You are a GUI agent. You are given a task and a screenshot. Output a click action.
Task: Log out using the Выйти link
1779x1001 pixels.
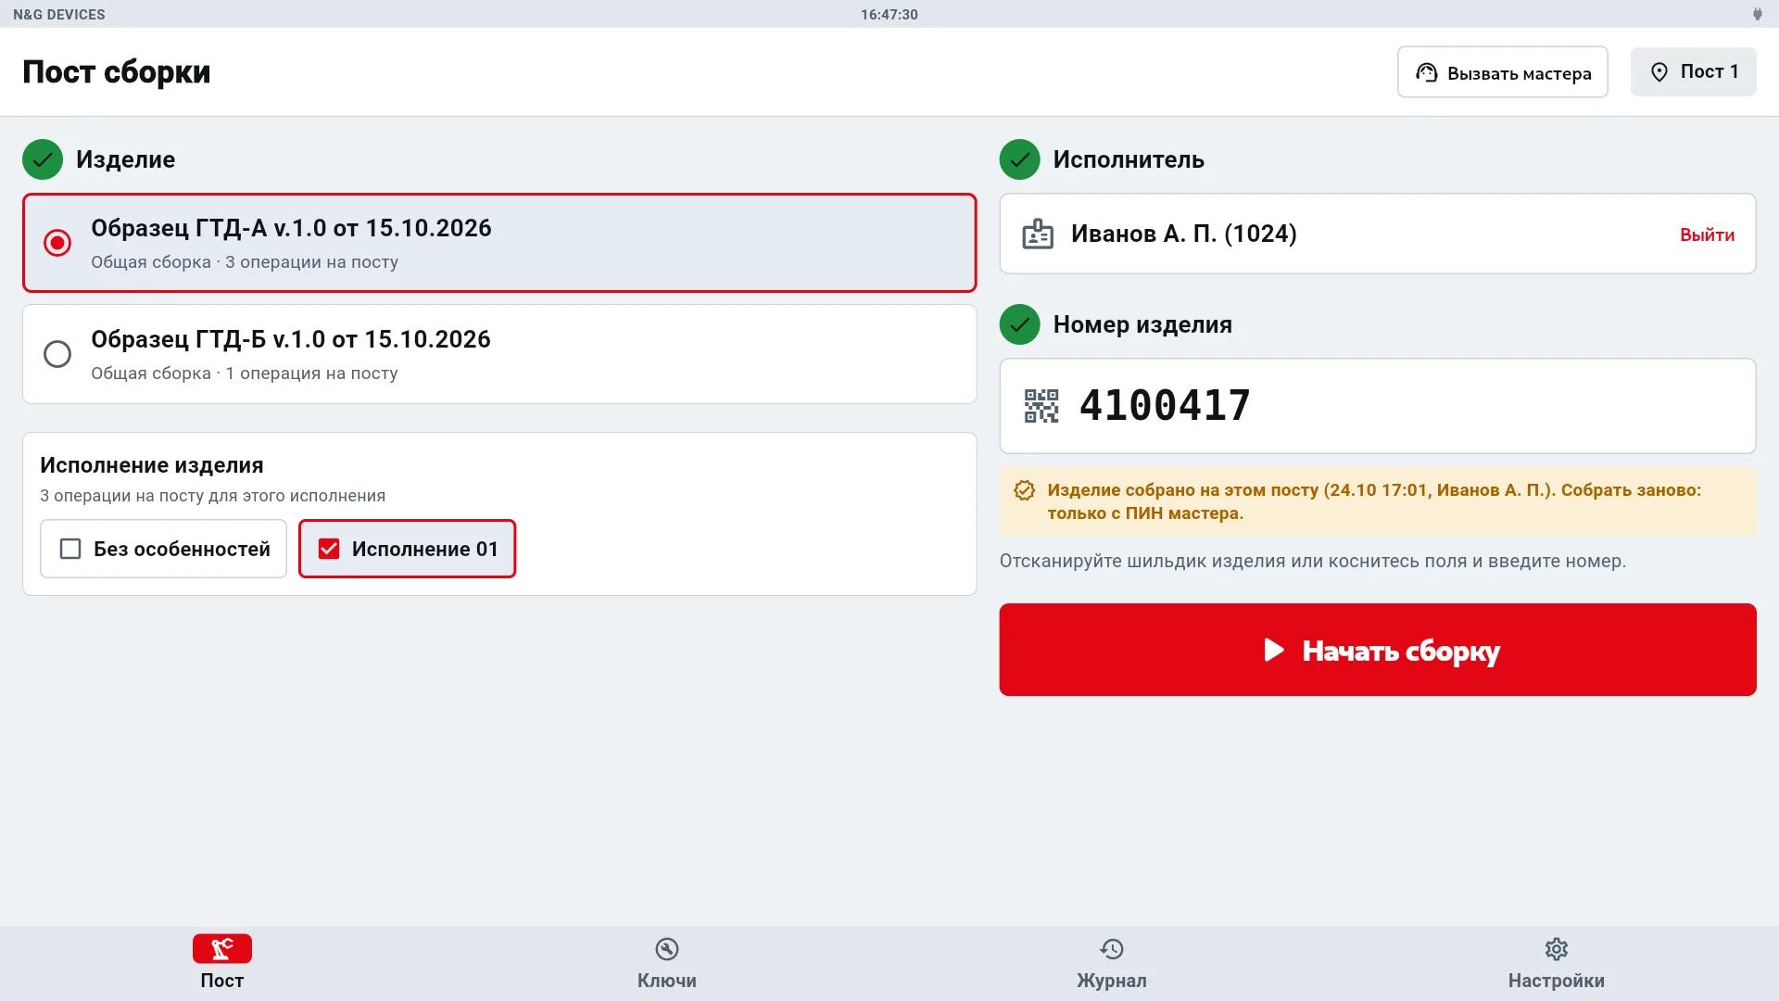click(1707, 234)
